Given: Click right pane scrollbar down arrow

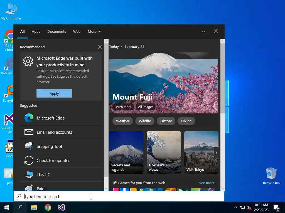Looking at the screenshot, I should pos(223,189).
